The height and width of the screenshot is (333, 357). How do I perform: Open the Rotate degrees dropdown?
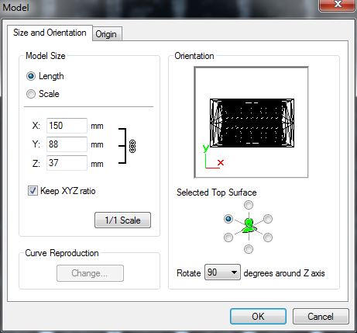222,272
